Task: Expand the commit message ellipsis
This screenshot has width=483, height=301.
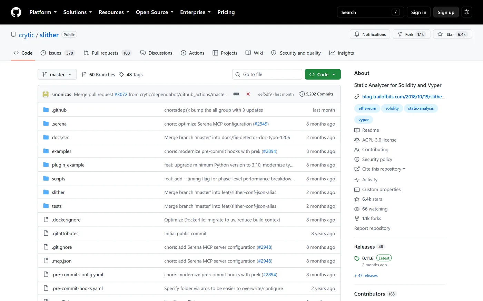Action: pyautogui.click(x=236, y=94)
